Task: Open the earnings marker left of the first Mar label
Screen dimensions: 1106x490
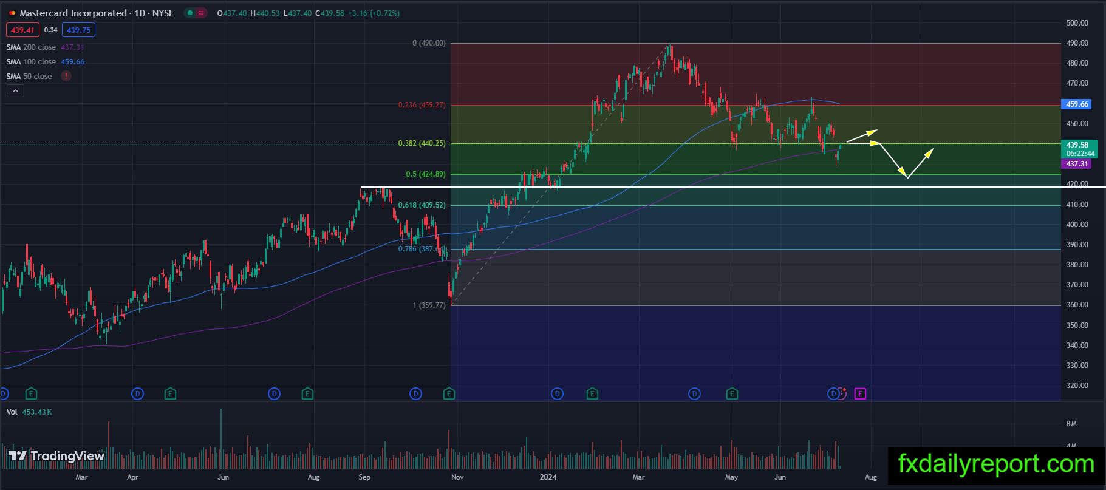Action: [32, 394]
